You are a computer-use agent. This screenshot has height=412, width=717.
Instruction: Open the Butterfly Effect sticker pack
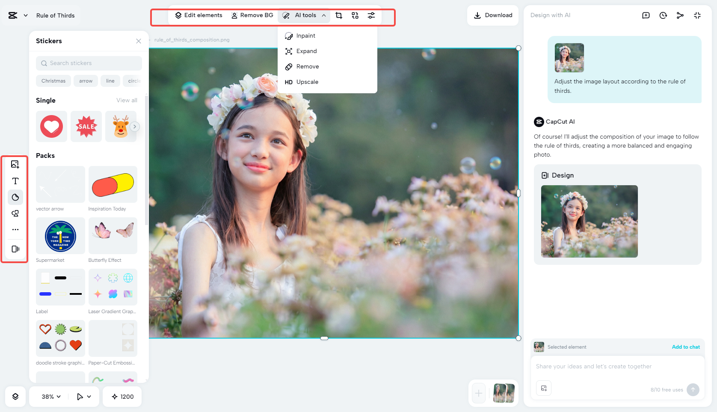click(113, 236)
